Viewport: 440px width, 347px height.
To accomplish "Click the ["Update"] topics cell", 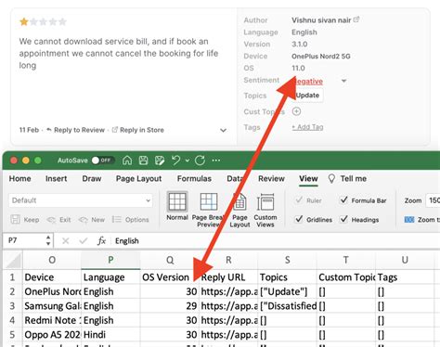I will coord(287,291).
